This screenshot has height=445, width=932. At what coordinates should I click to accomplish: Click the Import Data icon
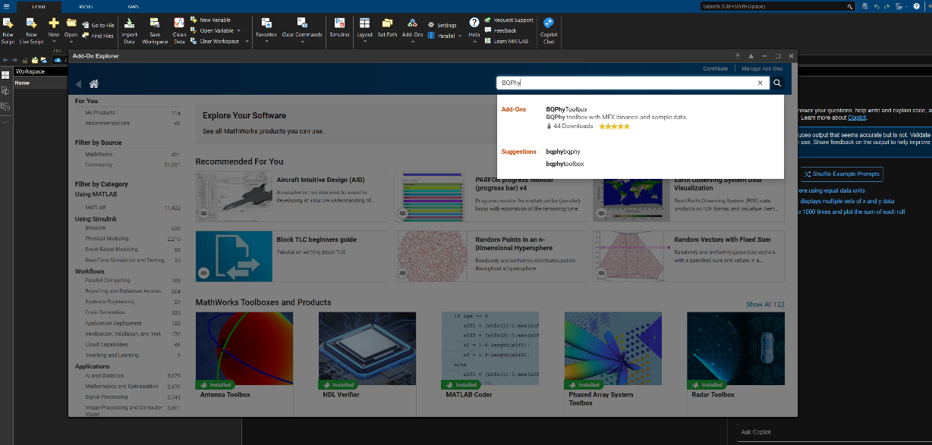130,27
